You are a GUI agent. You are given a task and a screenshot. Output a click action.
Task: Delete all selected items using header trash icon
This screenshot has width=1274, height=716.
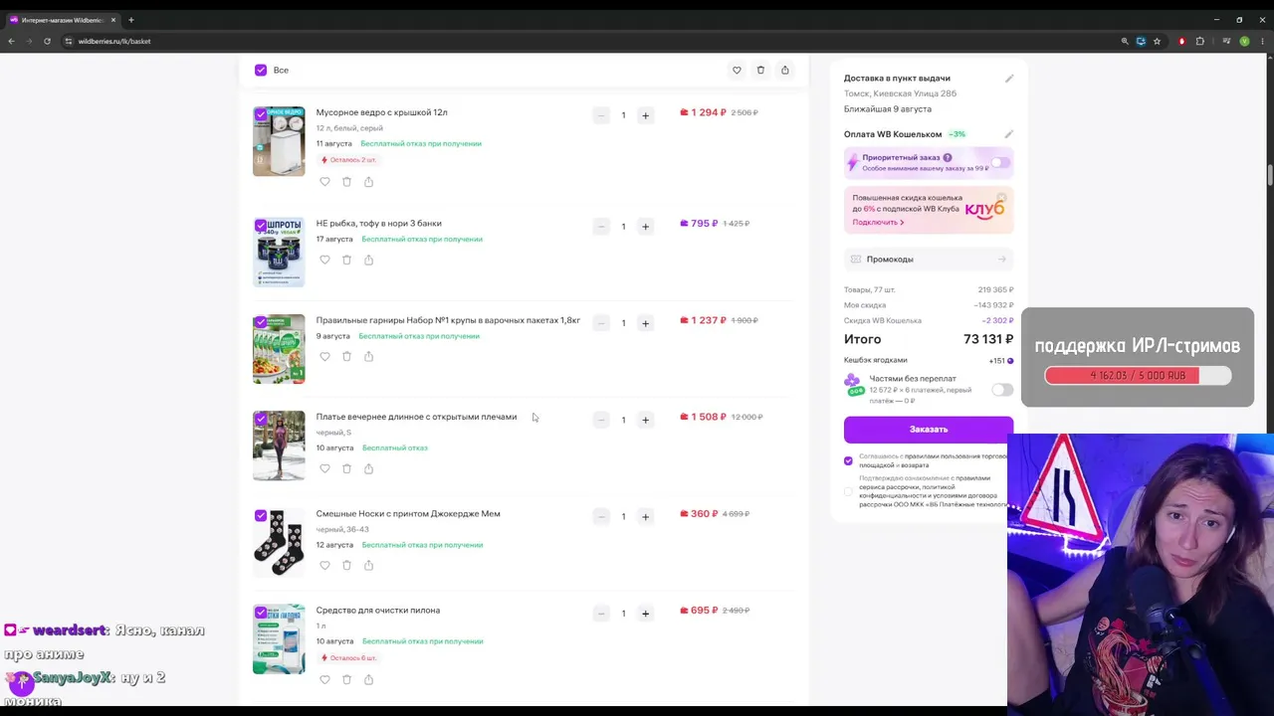(760, 70)
